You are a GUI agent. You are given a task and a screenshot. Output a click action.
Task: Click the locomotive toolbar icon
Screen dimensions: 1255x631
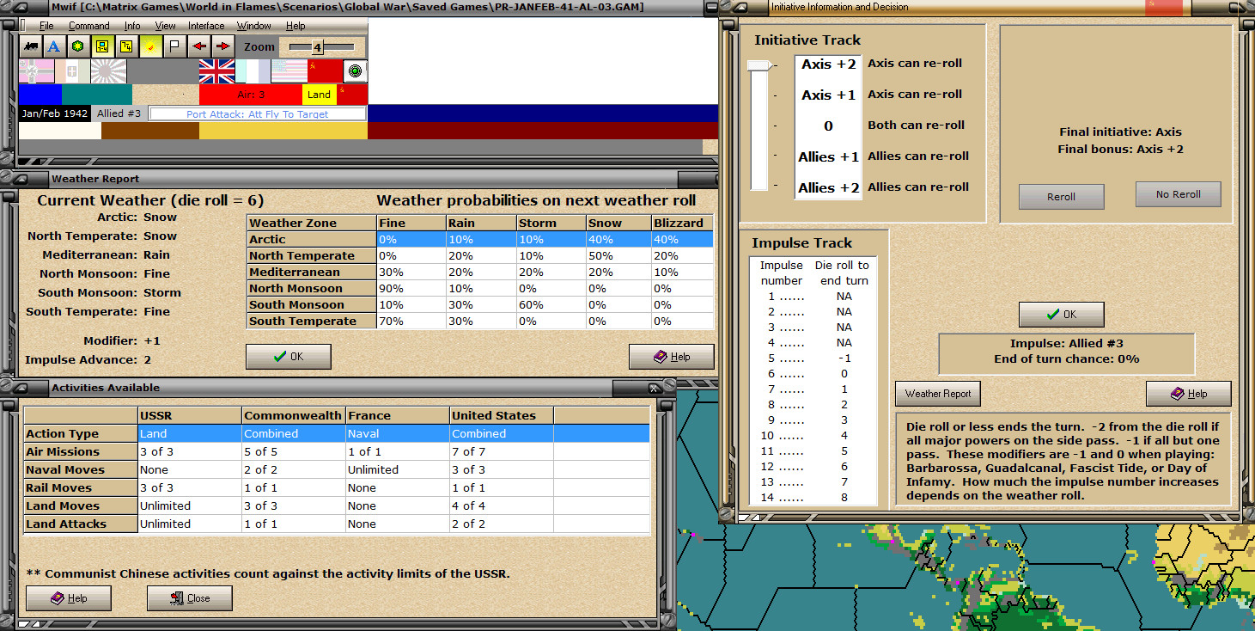coord(31,46)
